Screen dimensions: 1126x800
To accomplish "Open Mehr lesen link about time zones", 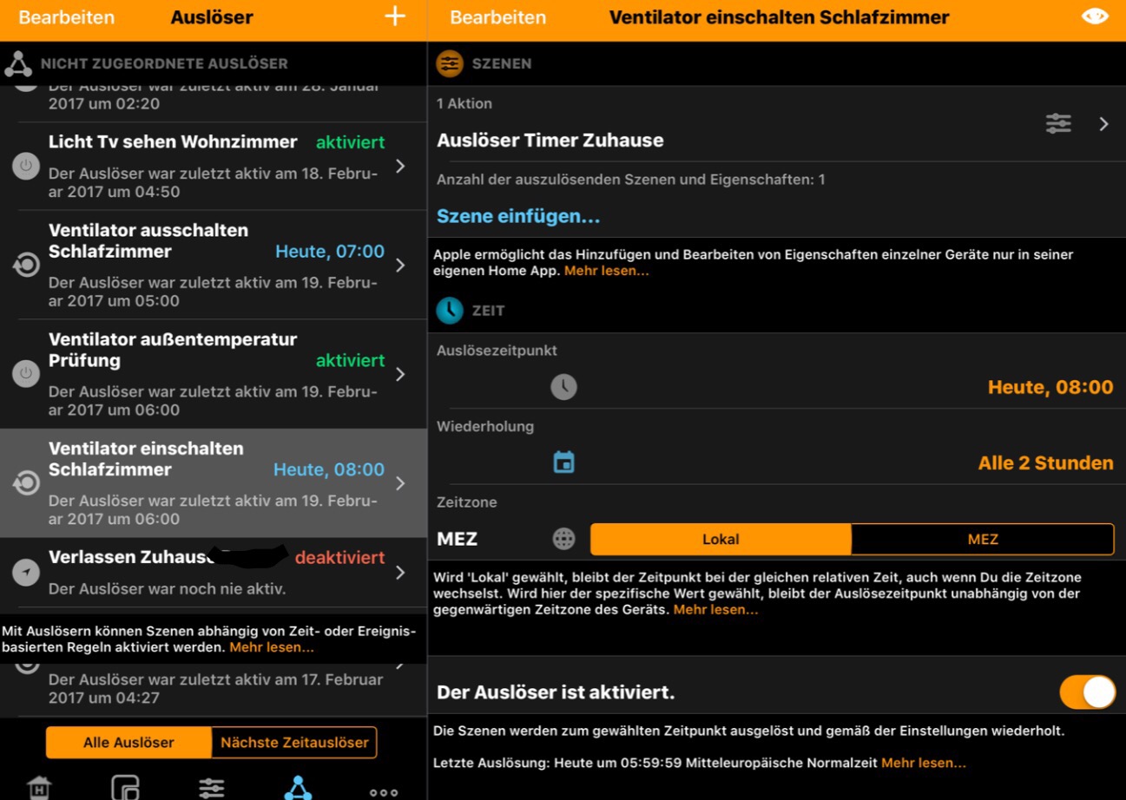I will point(715,610).
